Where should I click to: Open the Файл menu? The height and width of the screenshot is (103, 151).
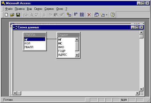tap(9, 9)
